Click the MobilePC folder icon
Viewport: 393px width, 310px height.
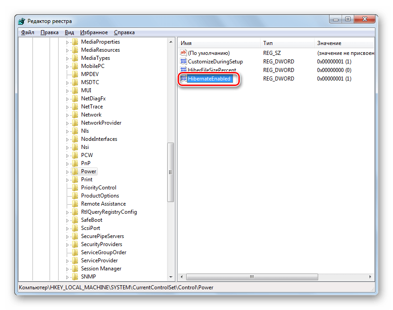[75, 66]
